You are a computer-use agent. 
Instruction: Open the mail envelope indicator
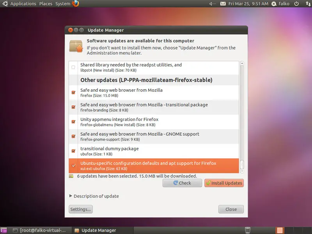(x=223, y=4)
